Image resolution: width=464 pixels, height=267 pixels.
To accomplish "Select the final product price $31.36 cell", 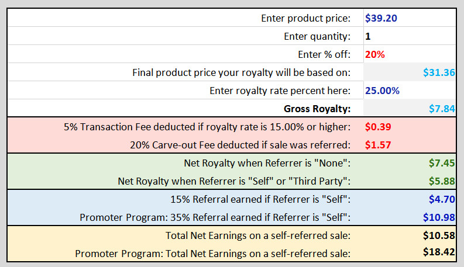I will [x=410, y=72].
